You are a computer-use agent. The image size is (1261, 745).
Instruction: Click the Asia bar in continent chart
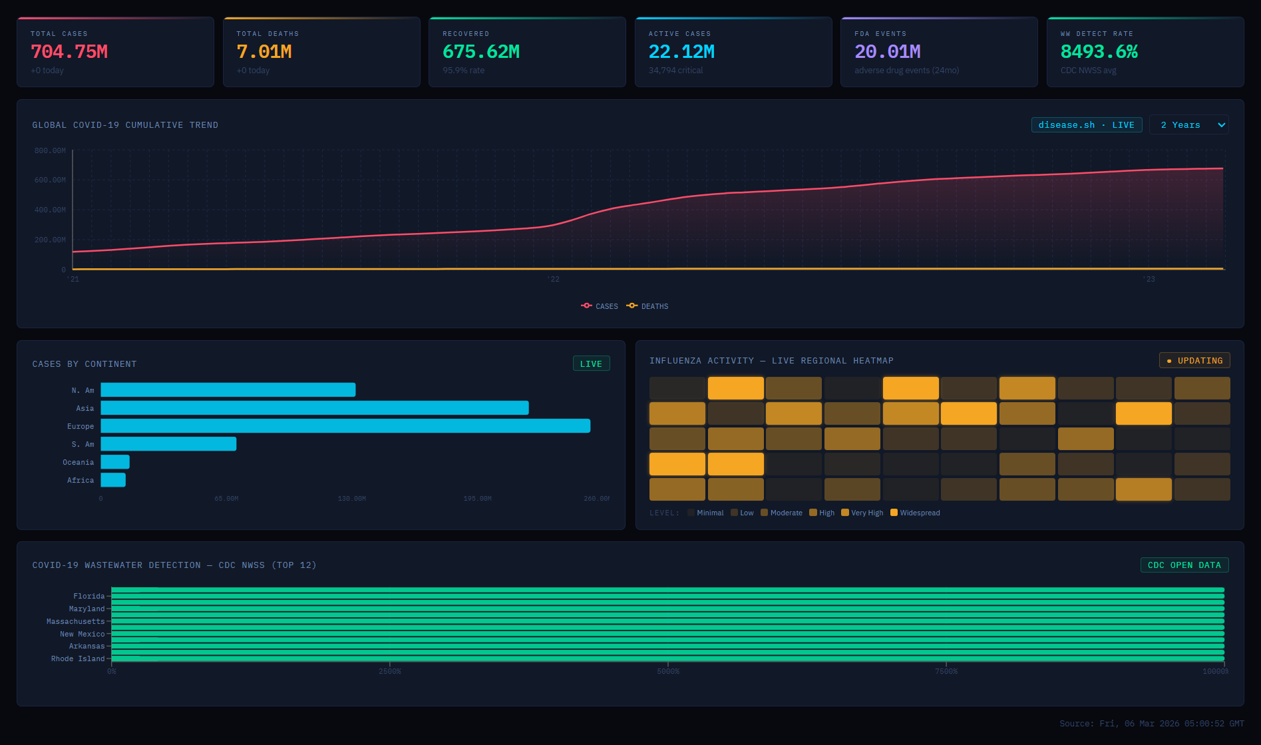click(x=314, y=408)
